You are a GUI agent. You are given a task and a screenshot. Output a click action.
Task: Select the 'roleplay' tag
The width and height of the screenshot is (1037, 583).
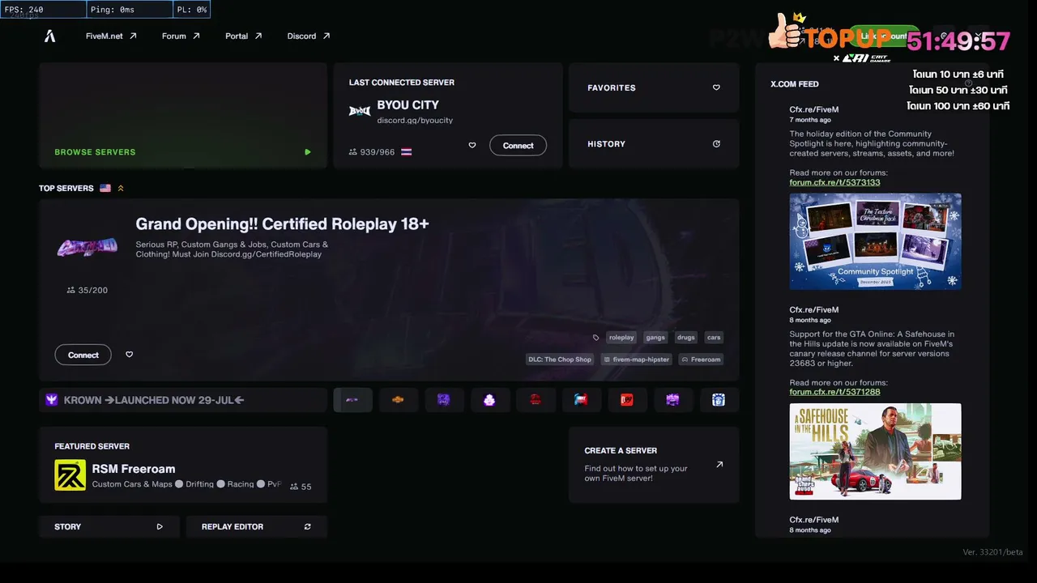click(x=621, y=338)
